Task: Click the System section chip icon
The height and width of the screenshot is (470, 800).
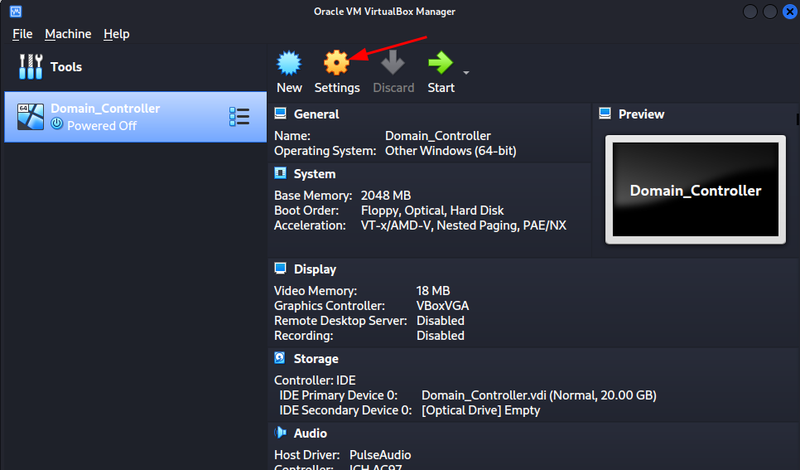Action: (281, 173)
